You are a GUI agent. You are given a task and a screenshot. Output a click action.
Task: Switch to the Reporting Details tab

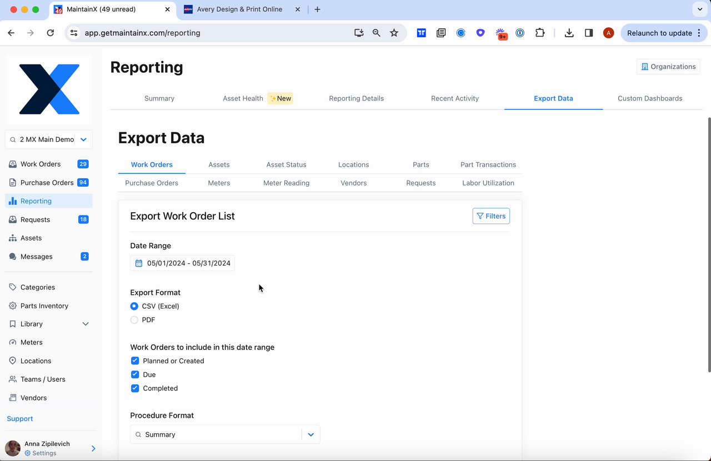point(357,98)
